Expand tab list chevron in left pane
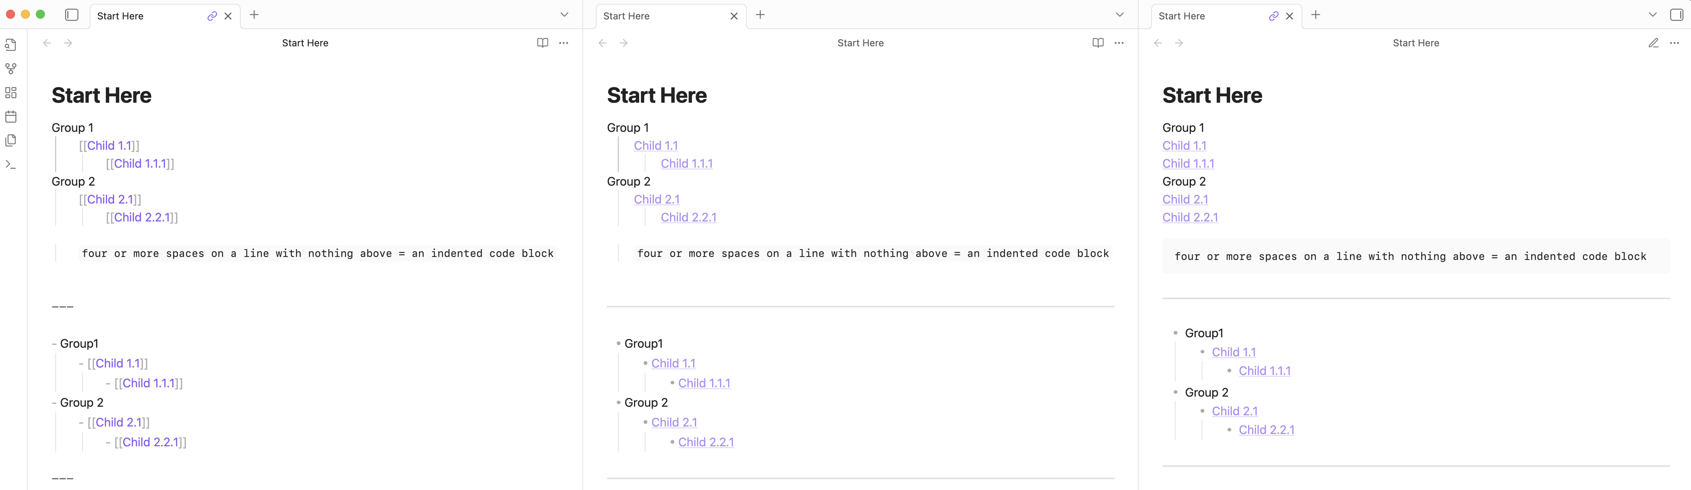This screenshot has width=1691, height=490. pyautogui.click(x=564, y=15)
